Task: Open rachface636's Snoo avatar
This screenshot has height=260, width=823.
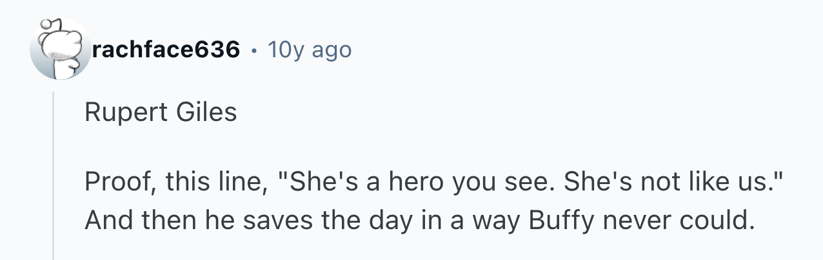Action: [x=61, y=50]
